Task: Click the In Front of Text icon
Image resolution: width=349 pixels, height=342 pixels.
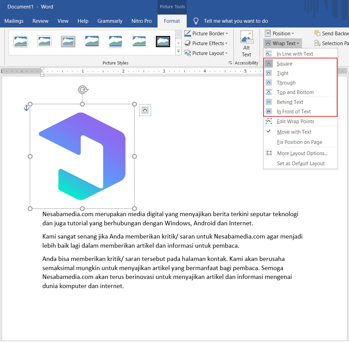Action: pyautogui.click(x=269, y=111)
